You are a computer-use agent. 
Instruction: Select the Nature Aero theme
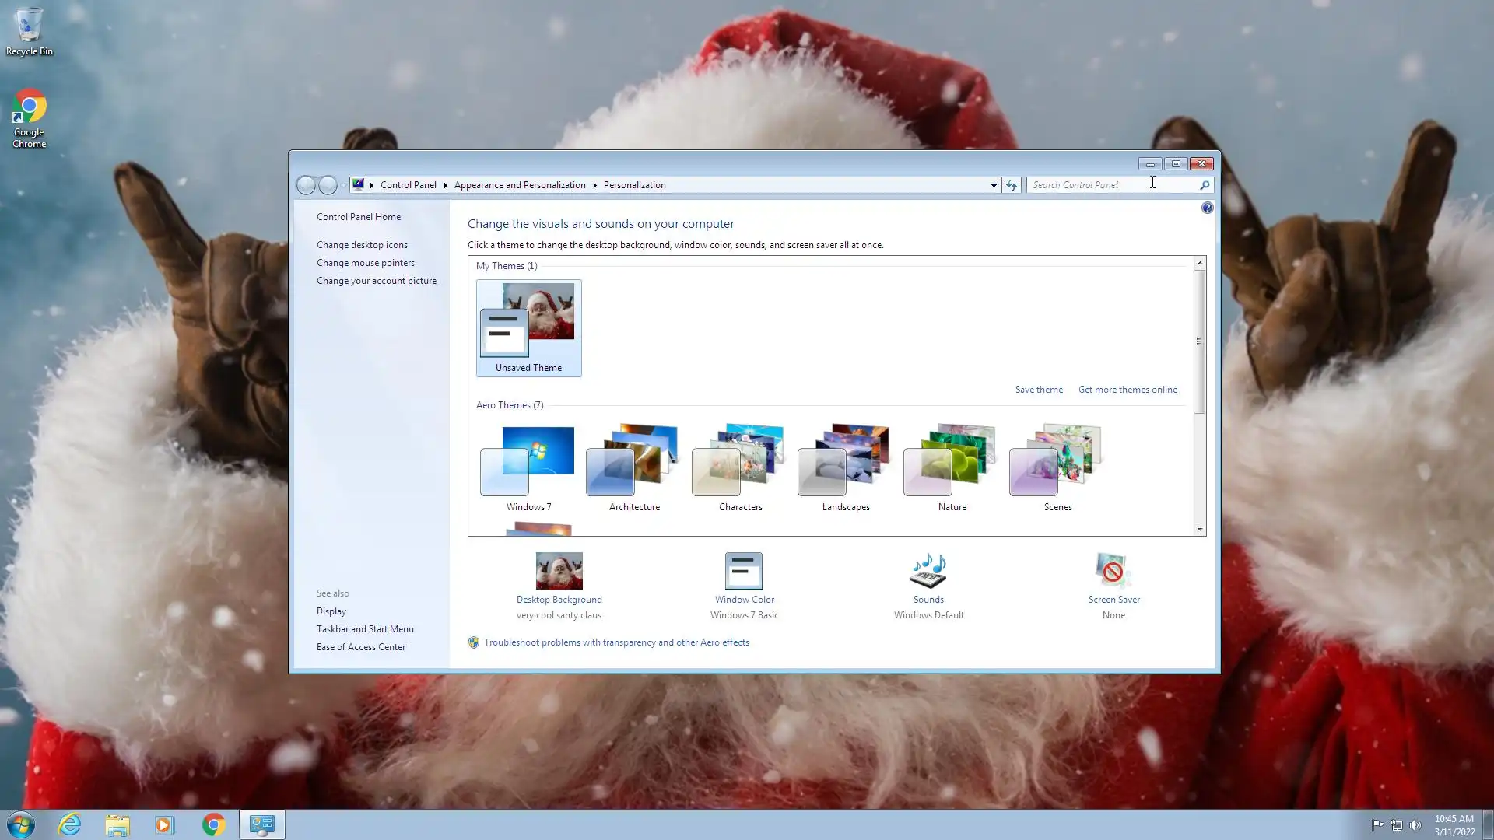pos(952,467)
